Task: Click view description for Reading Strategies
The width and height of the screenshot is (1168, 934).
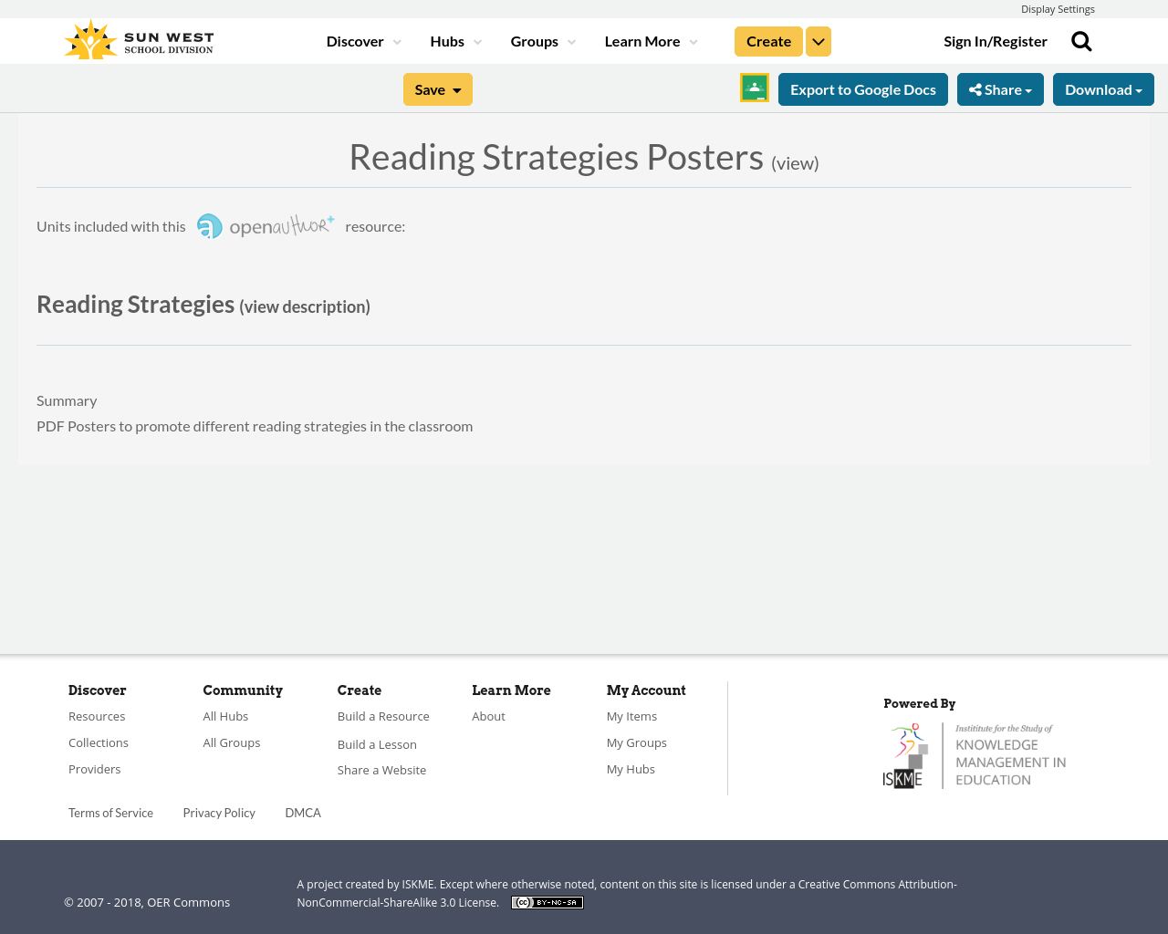Action: coord(304,306)
